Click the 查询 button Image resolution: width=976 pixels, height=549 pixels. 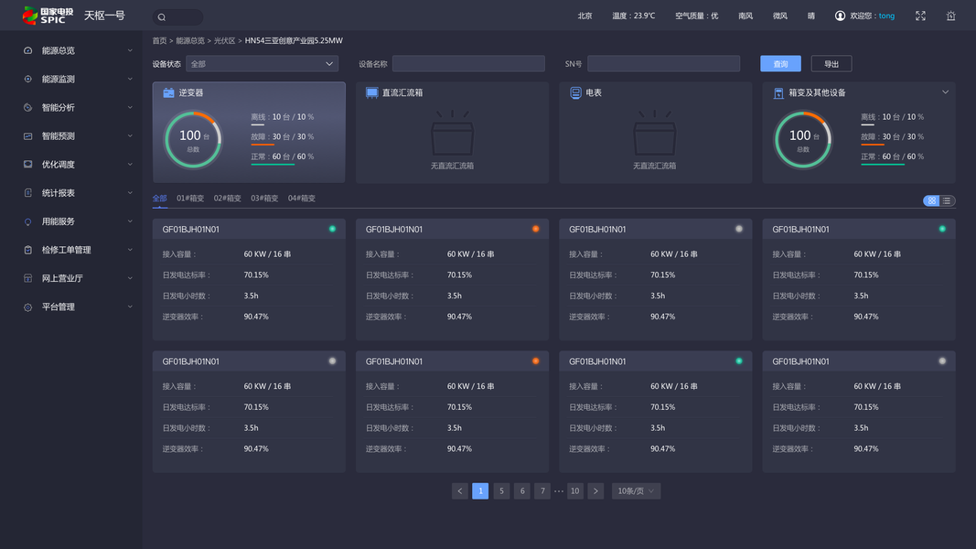780,63
